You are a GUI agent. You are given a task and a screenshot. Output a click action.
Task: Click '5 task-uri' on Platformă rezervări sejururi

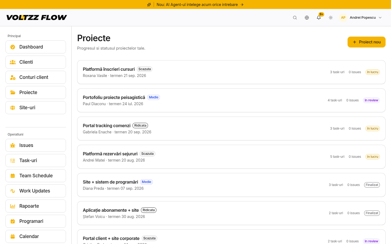[337, 157]
